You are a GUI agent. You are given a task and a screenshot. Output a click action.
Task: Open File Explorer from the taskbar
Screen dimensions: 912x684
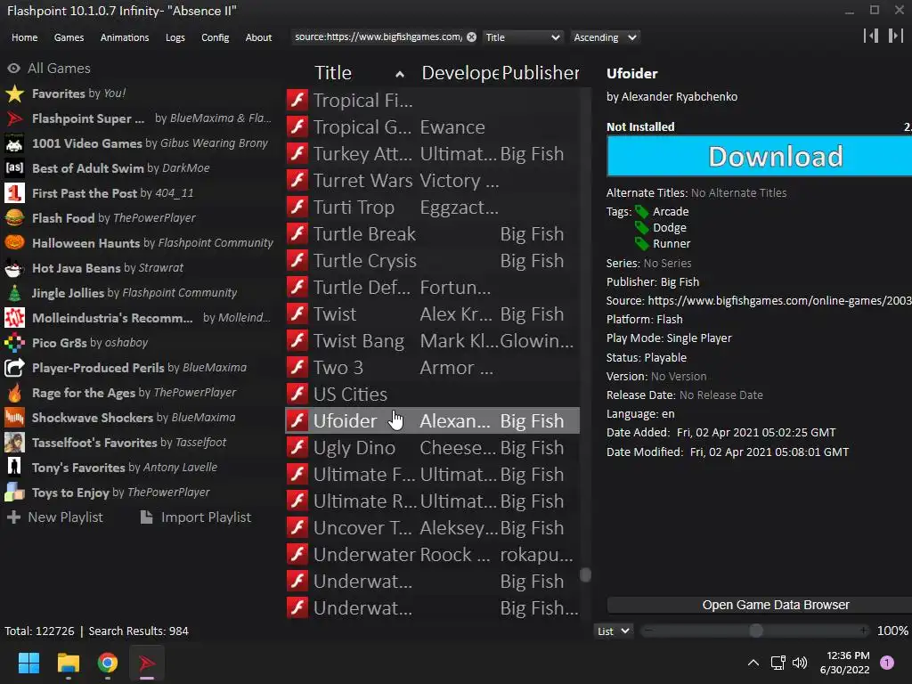[68, 663]
